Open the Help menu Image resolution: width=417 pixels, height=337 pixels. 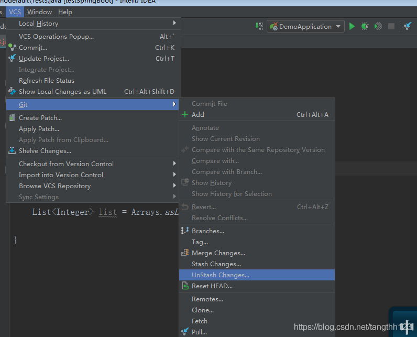pos(65,12)
